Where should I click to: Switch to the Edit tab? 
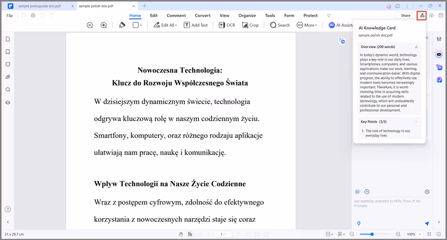(x=154, y=16)
